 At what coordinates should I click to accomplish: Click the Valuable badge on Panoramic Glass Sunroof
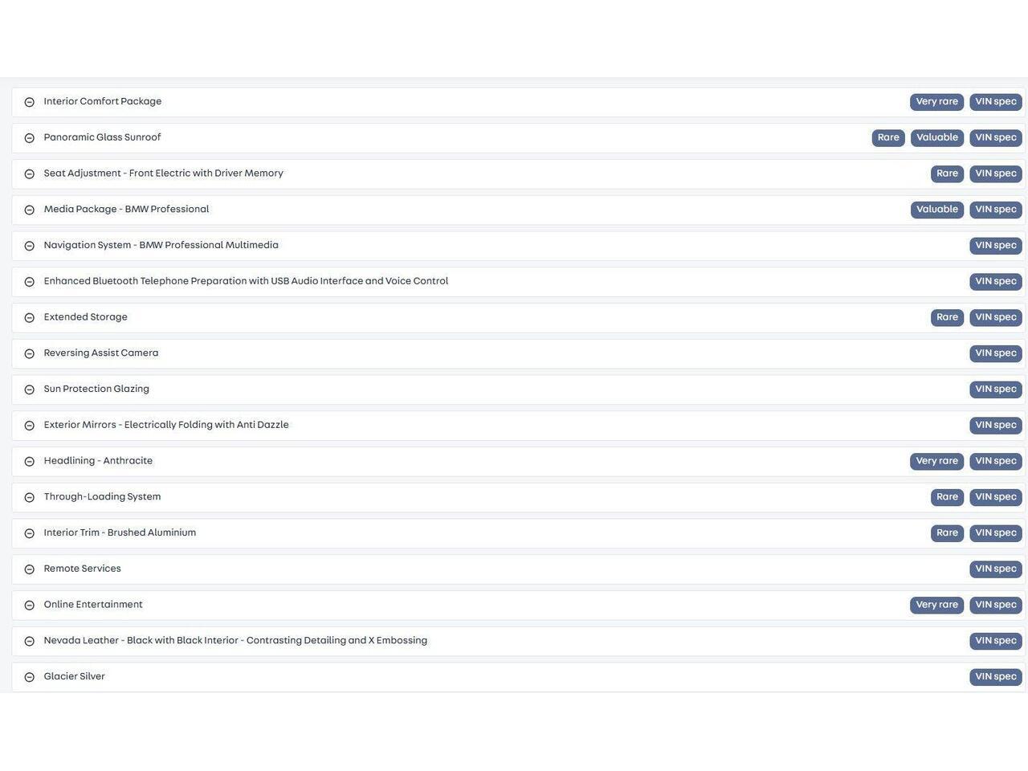937,138
